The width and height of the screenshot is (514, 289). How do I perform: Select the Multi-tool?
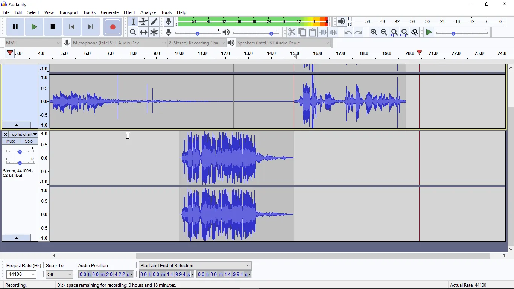154,32
